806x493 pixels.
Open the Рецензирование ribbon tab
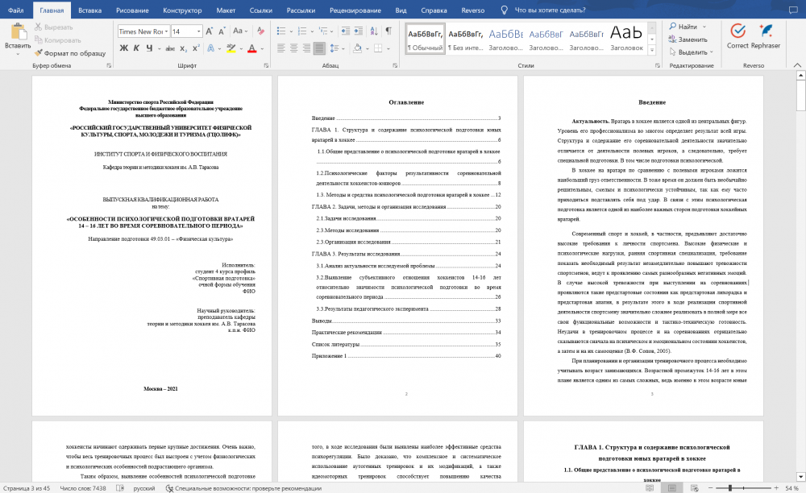click(356, 10)
